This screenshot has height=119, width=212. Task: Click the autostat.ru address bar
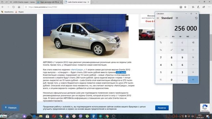pos(101,7)
